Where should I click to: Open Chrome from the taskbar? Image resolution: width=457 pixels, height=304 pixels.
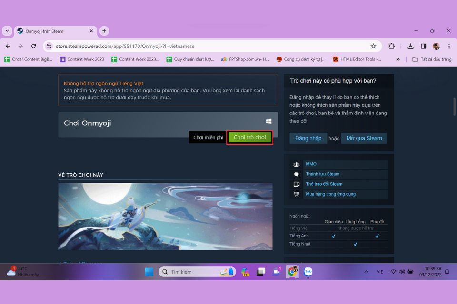[x=292, y=272]
